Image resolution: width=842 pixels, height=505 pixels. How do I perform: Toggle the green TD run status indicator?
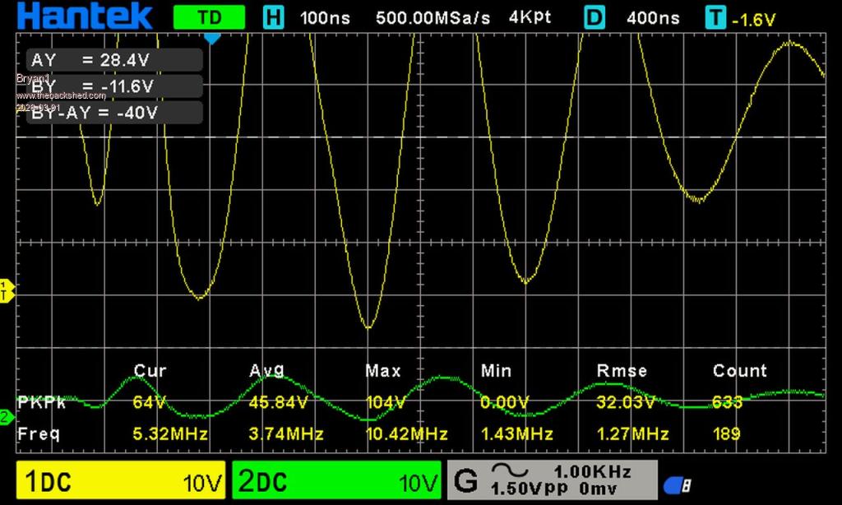click(209, 16)
